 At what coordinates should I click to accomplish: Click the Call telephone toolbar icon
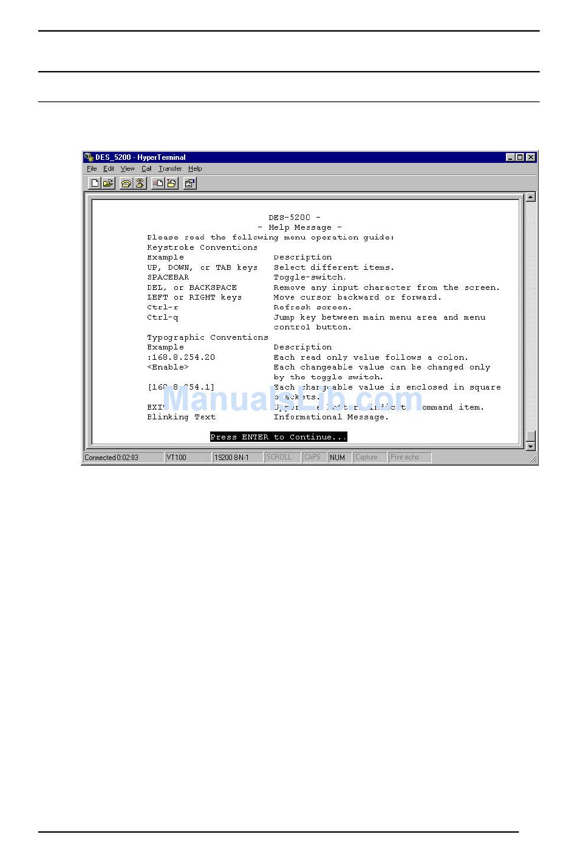point(126,183)
